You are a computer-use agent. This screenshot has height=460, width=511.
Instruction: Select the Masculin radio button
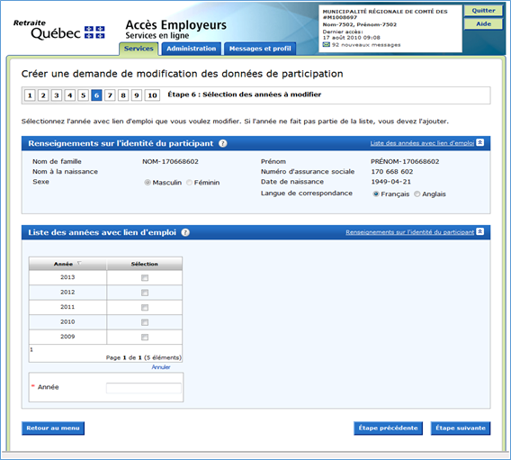pyautogui.click(x=148, y=183)
